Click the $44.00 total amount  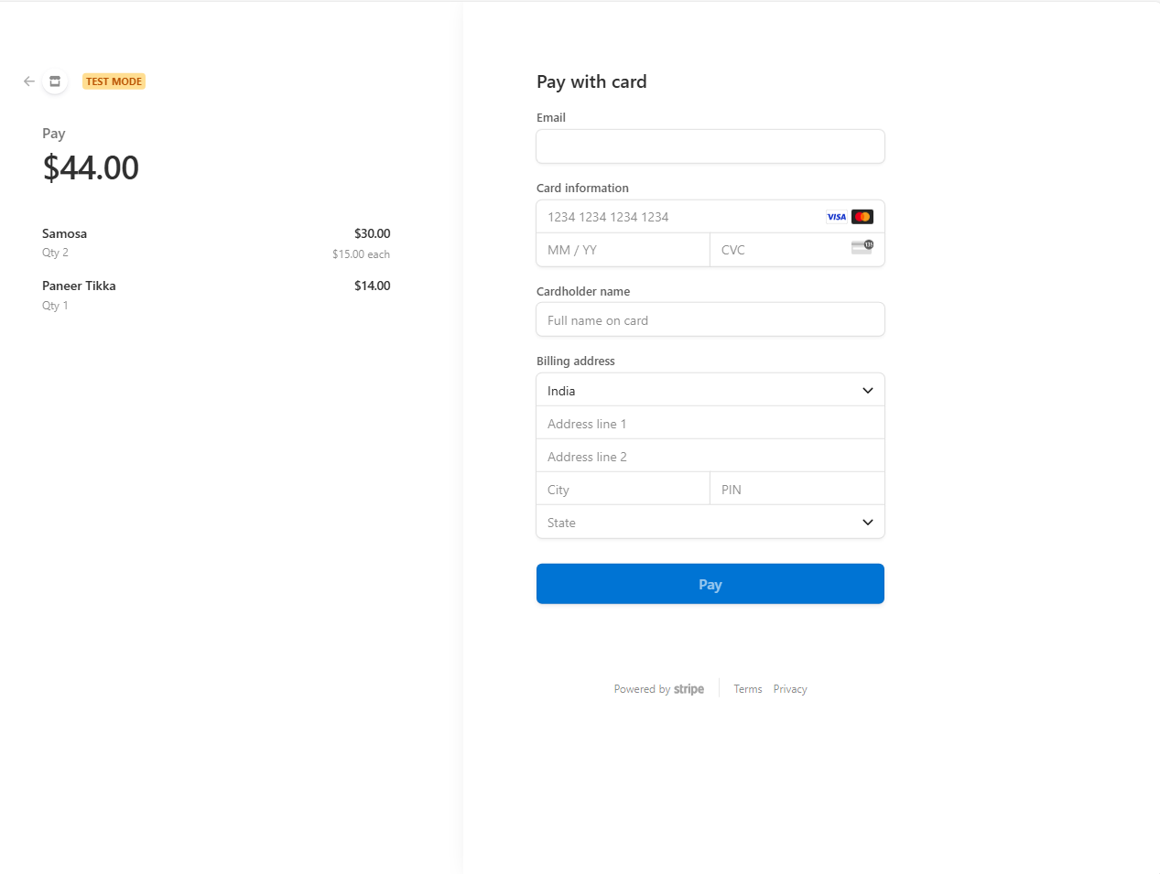click(91, 167)
